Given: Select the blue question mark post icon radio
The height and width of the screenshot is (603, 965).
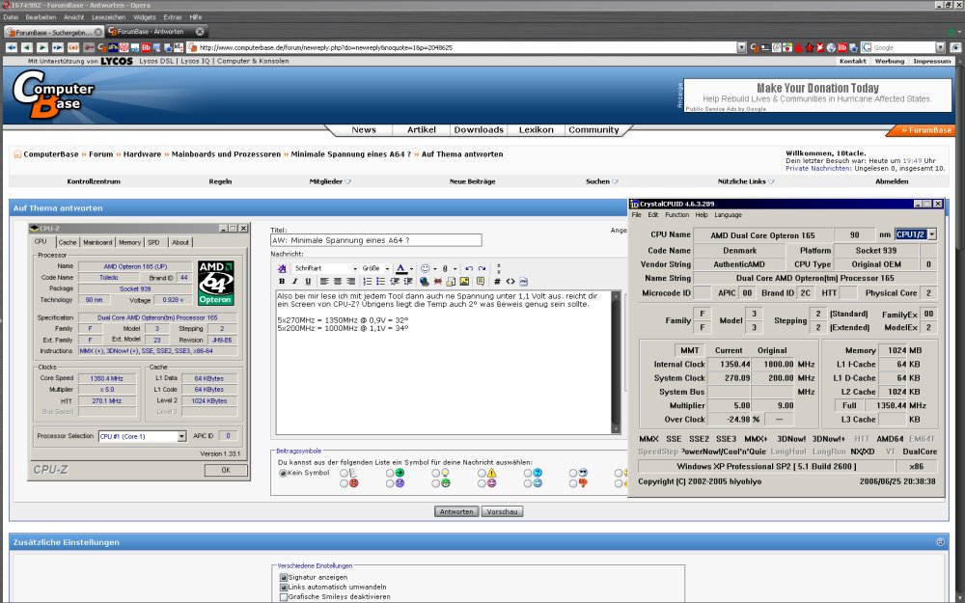Looking at the screenshot, I should pyautogui.click(x=528, y=473).
